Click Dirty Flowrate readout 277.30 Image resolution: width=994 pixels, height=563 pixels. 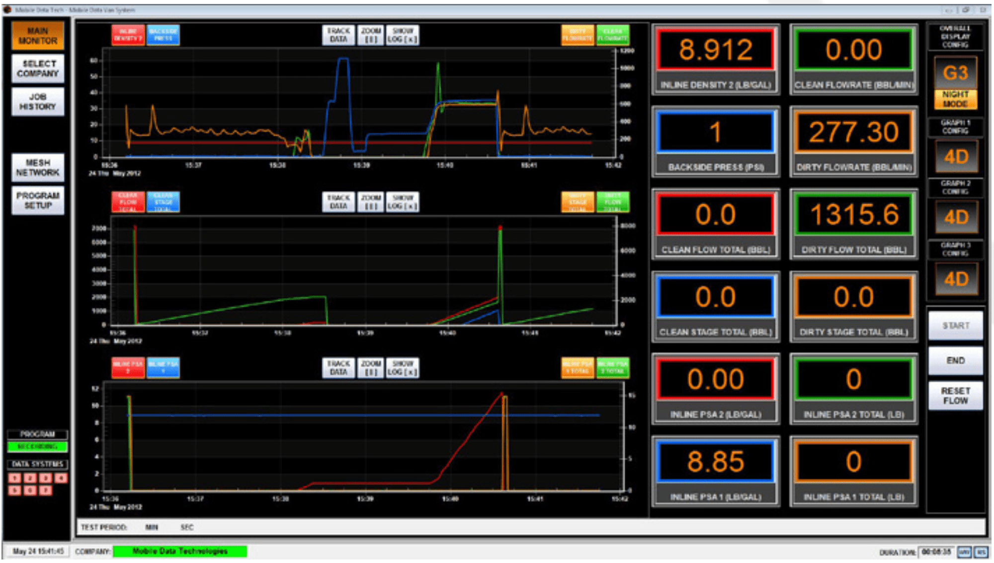pos(854,132)
